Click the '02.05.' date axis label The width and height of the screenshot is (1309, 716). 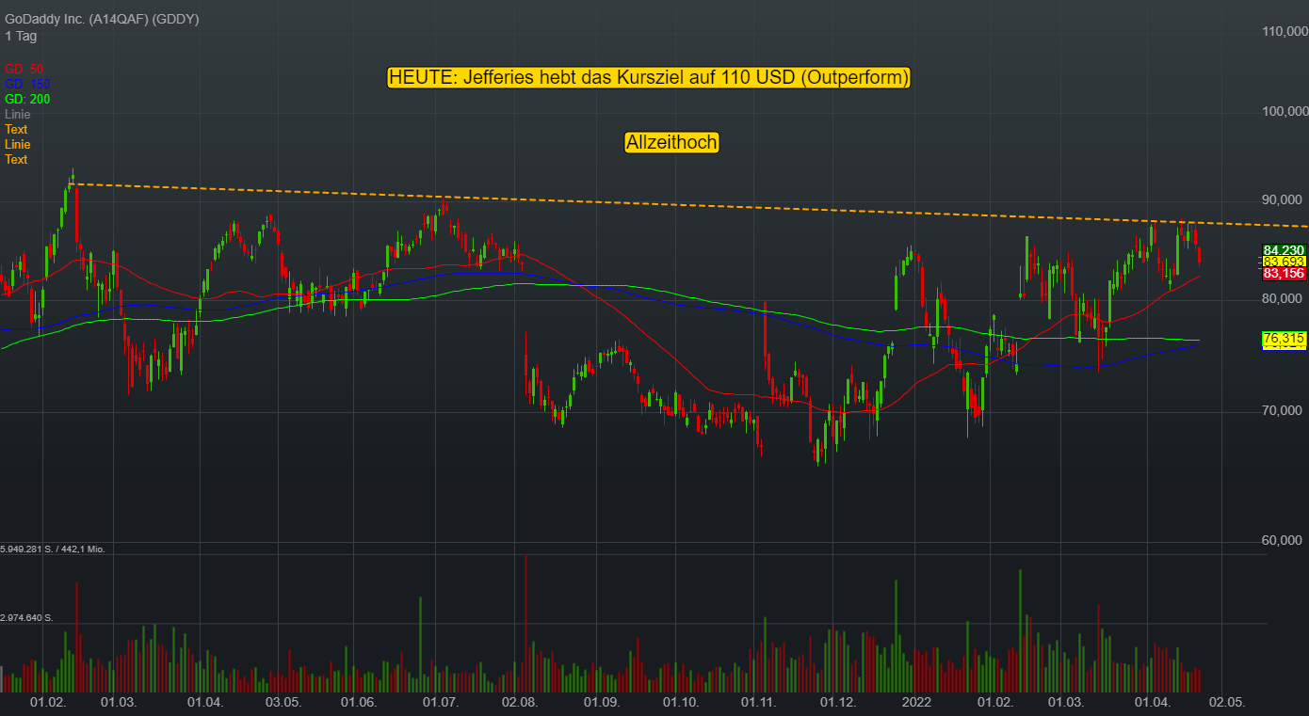(1228, 703)
